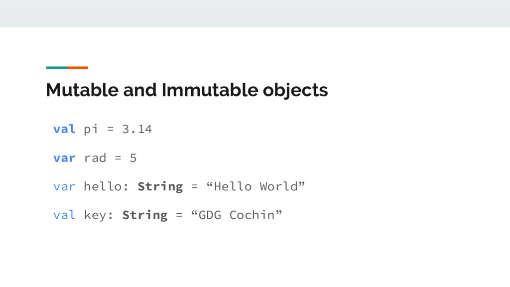Click the bold String type on the key line
This screenshot has height=287, width=510.
click(x=145, y=215)
